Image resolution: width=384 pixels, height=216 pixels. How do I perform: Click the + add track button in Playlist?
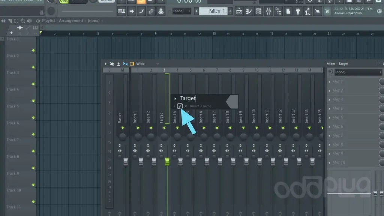click(11, 33)
